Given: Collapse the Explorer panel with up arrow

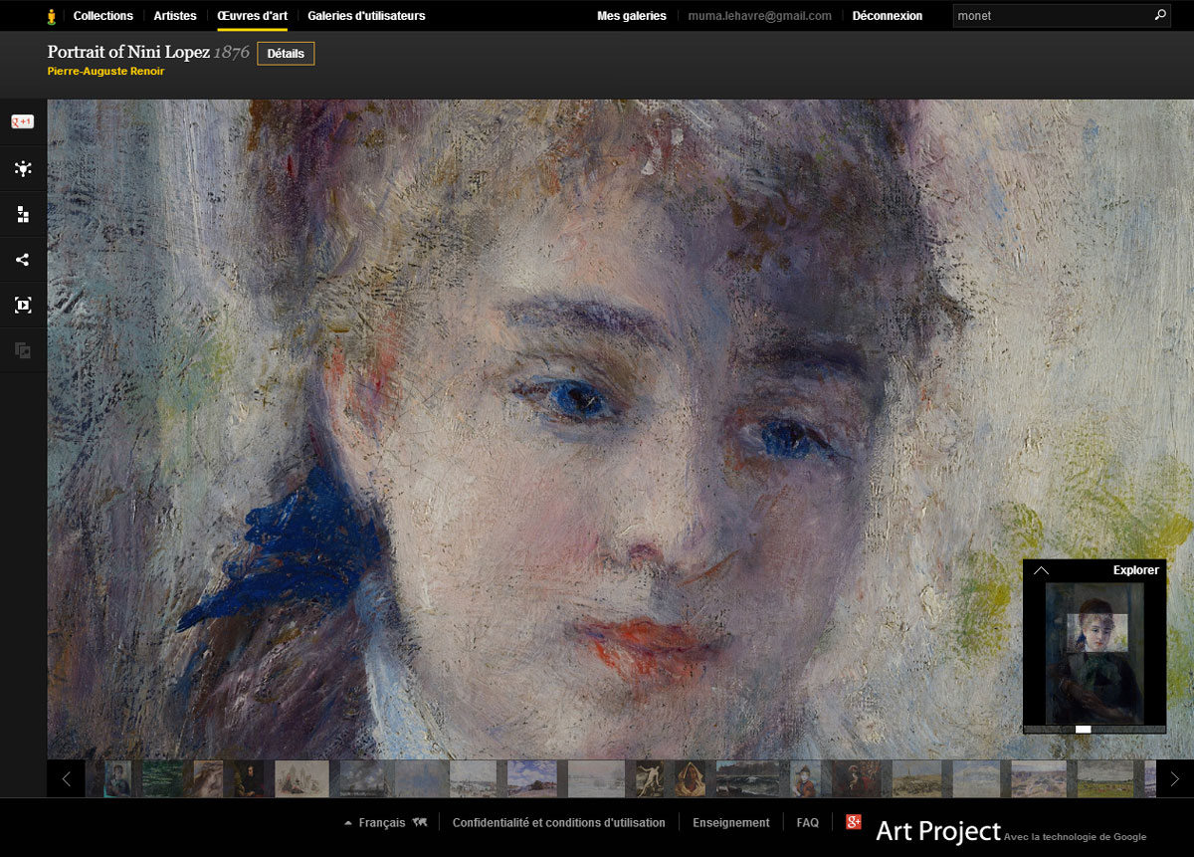Looking at the screenshot, I should 1041,570.
